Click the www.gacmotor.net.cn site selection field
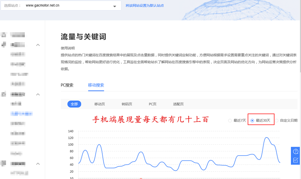 [x=60, y=6]
